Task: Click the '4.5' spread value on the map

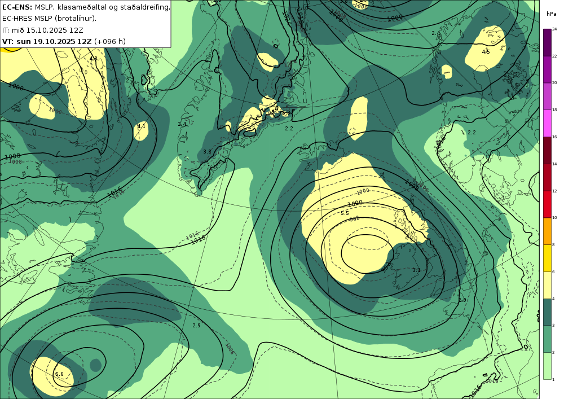Action: tap(486, 52)
